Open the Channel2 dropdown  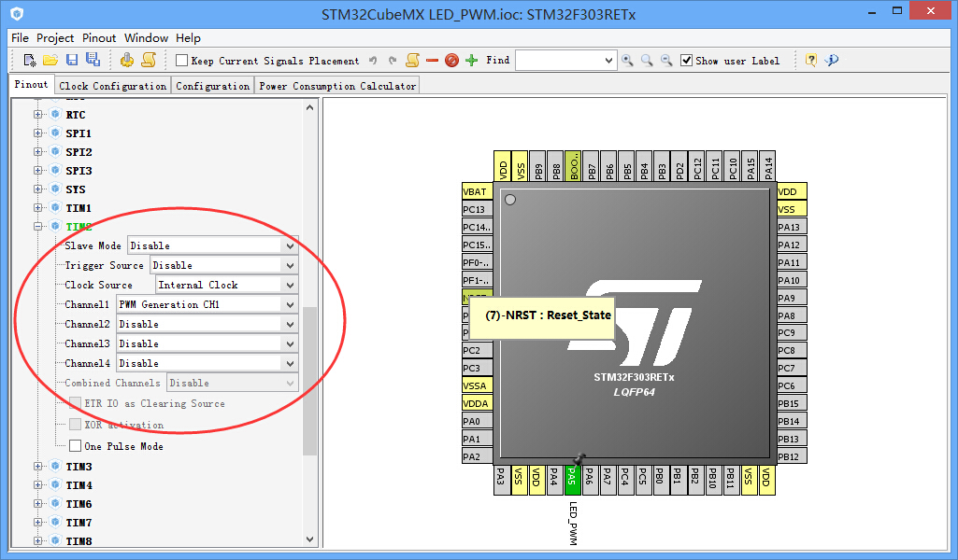tap(291, 324)
